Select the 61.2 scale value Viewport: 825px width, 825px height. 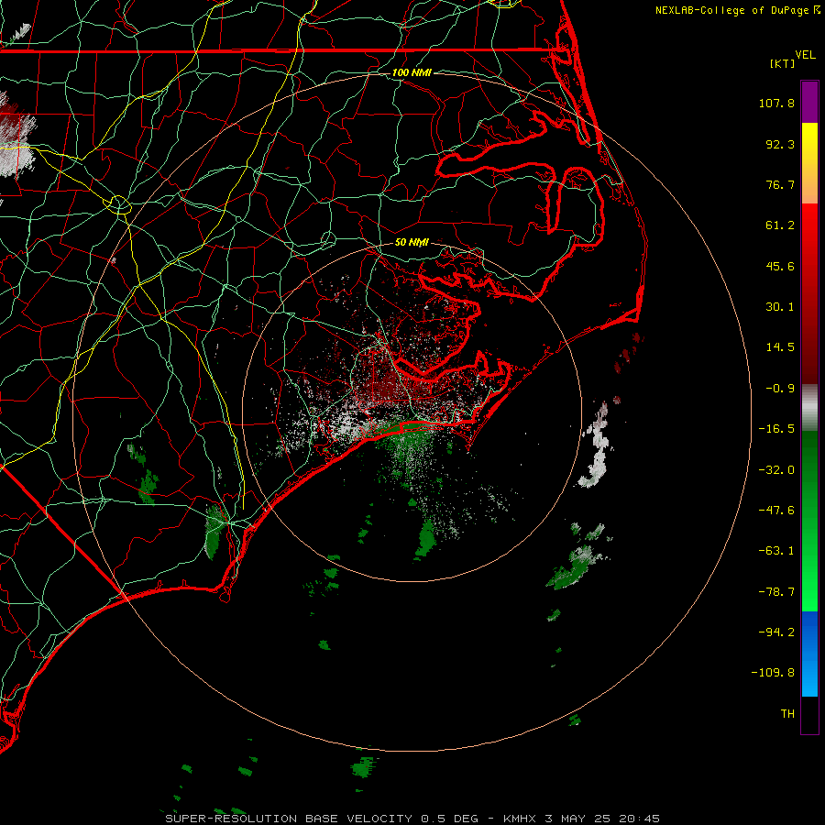[x=780, y=225]
